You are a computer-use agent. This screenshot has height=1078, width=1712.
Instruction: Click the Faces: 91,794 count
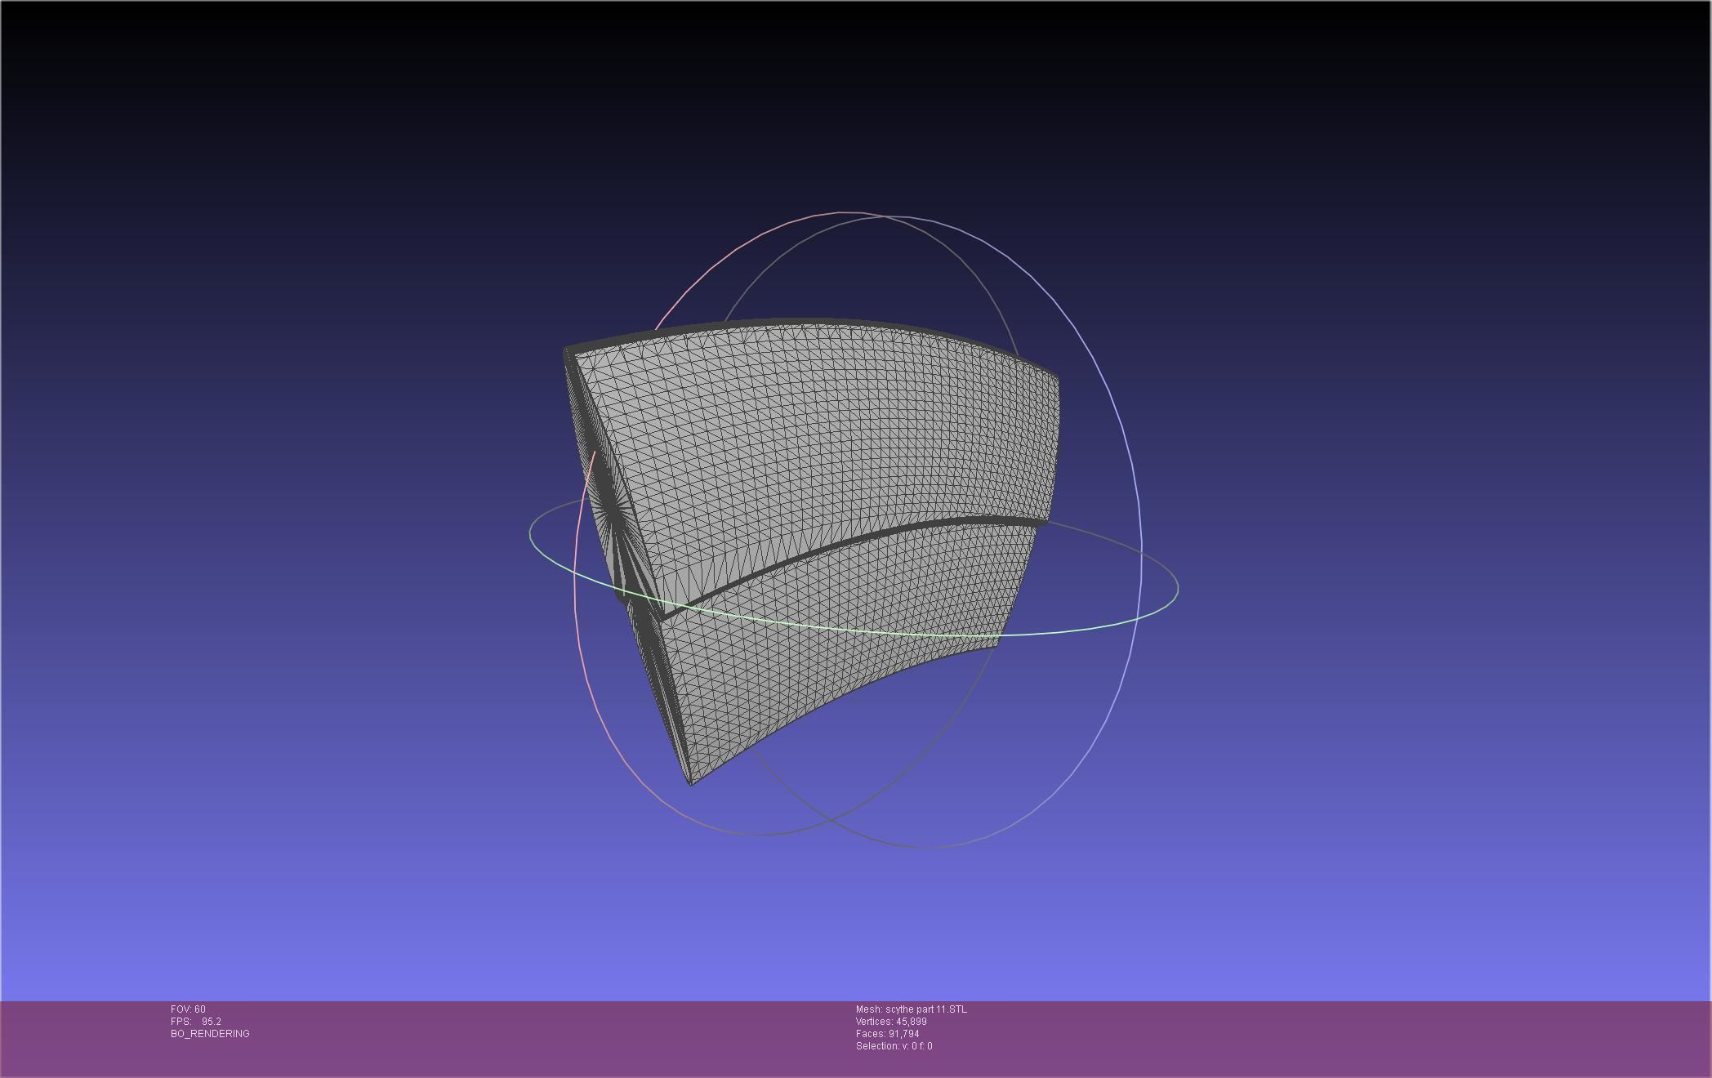point(887,1034)
